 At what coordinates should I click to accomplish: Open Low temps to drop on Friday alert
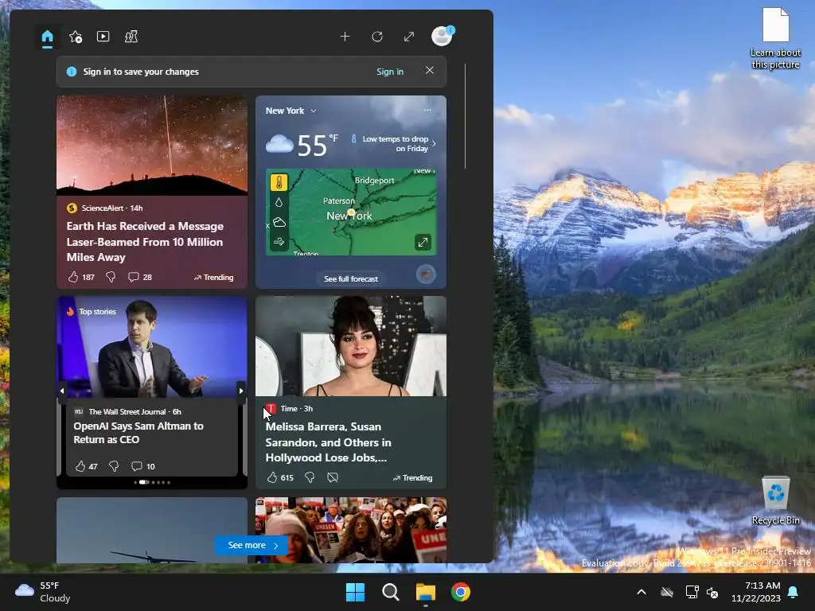coord(393,144)
